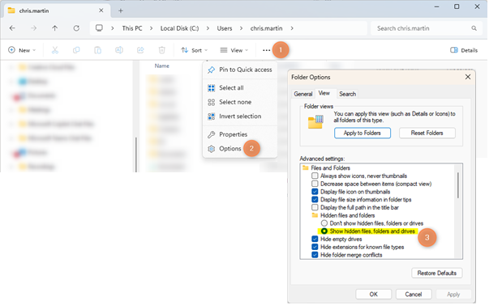
Task: Toggle the Details pane
Action: (464, 50)
